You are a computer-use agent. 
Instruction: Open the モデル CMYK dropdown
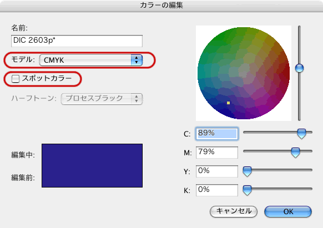point(91,60)
